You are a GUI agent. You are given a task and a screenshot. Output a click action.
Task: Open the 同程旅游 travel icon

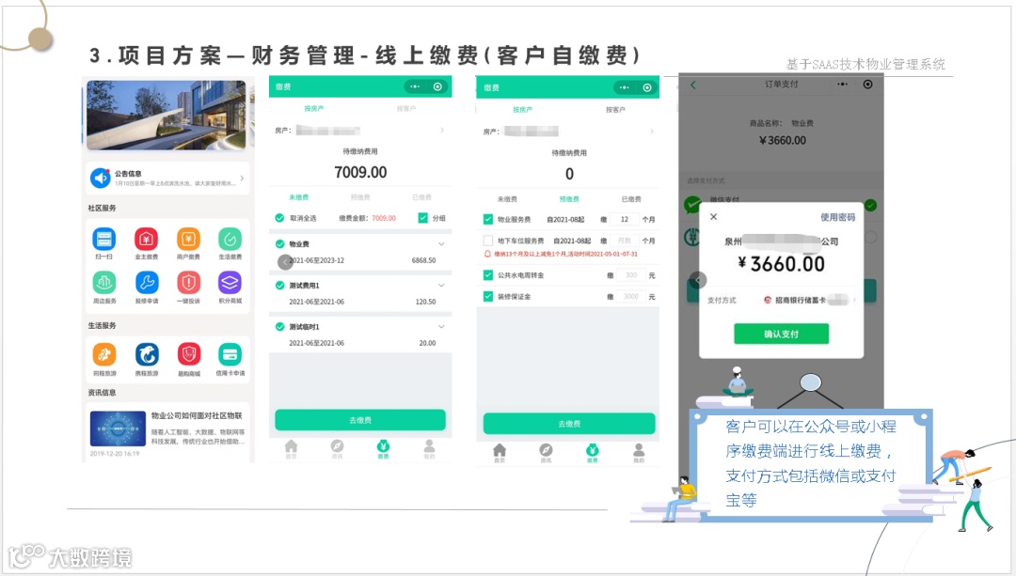point(104,354)
